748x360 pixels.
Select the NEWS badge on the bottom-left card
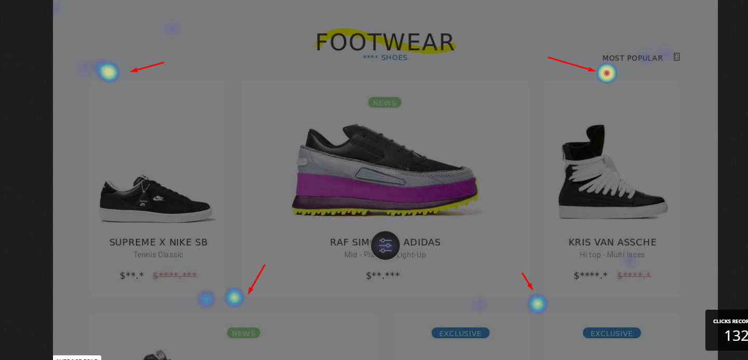coord(244,333)
